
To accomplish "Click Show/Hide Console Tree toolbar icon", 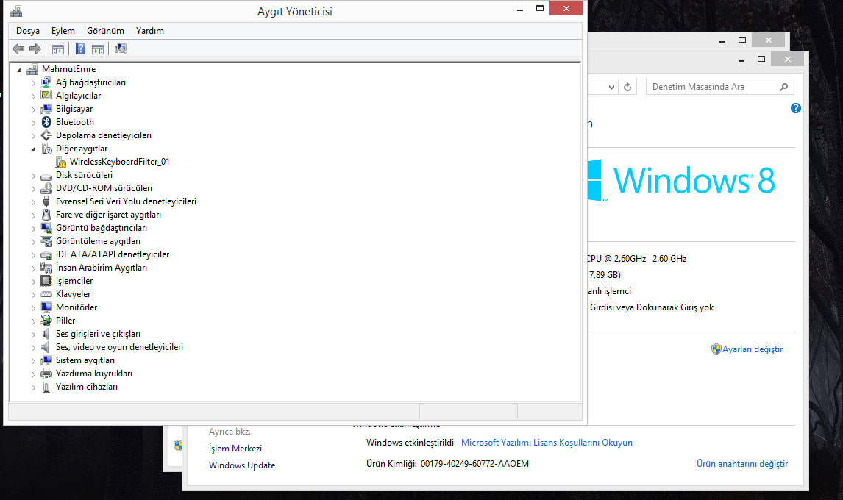I will point(58,49).
